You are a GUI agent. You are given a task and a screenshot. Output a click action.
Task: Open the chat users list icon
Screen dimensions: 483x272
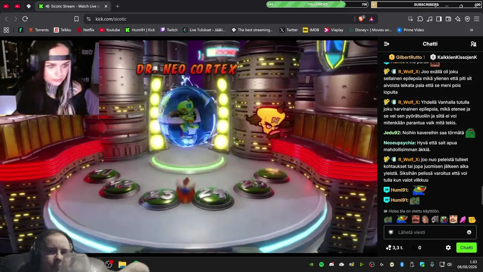click(x=474, y=44)
